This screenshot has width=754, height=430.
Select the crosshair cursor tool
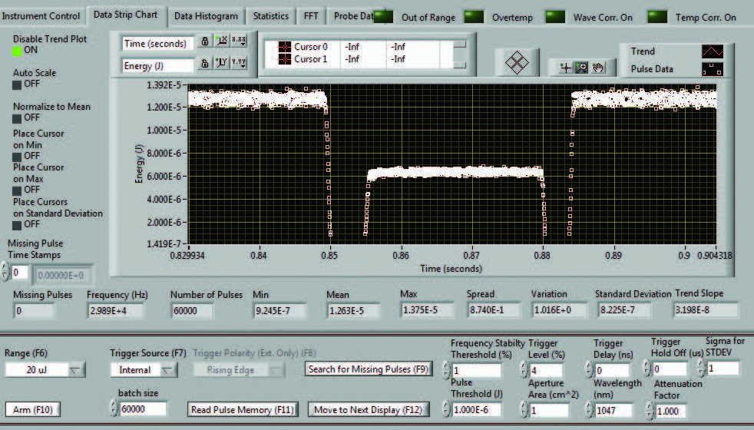tap(567, 68)
